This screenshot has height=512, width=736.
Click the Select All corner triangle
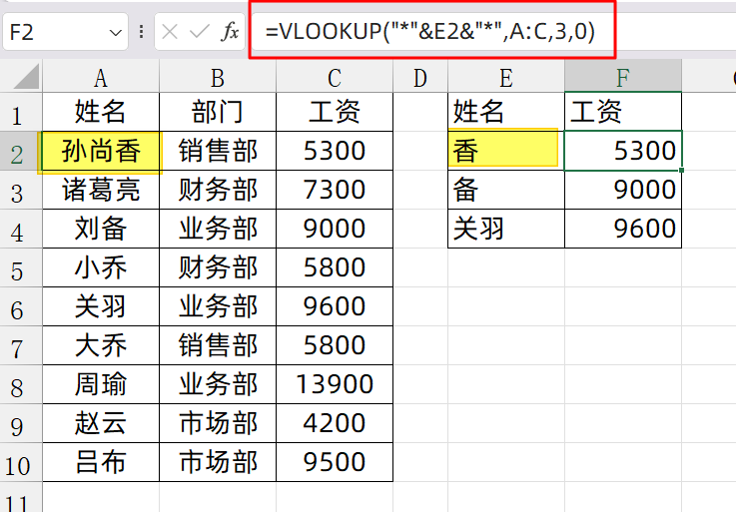(26, 78)
